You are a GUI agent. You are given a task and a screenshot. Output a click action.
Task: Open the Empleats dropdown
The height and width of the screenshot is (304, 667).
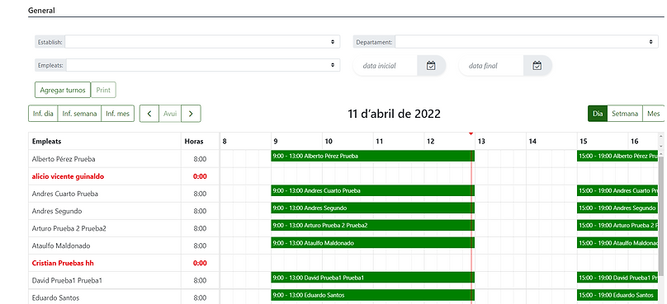point(203,65)
